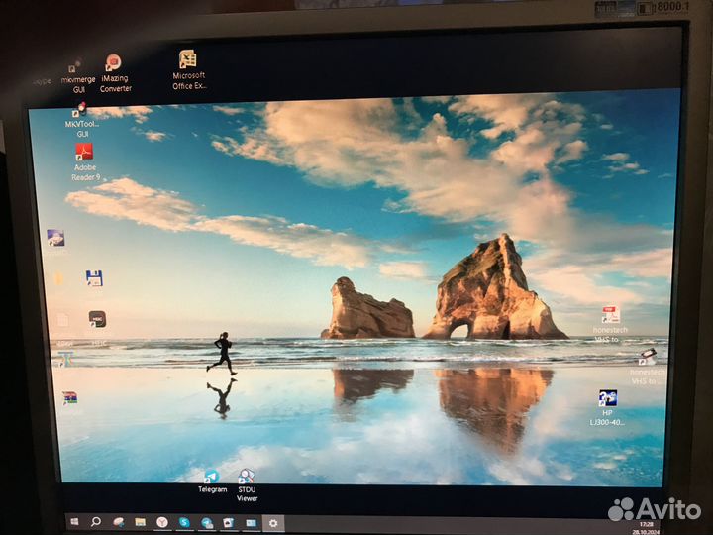
Task: Click the blue window app in taskbar
Action: point(251,523)
